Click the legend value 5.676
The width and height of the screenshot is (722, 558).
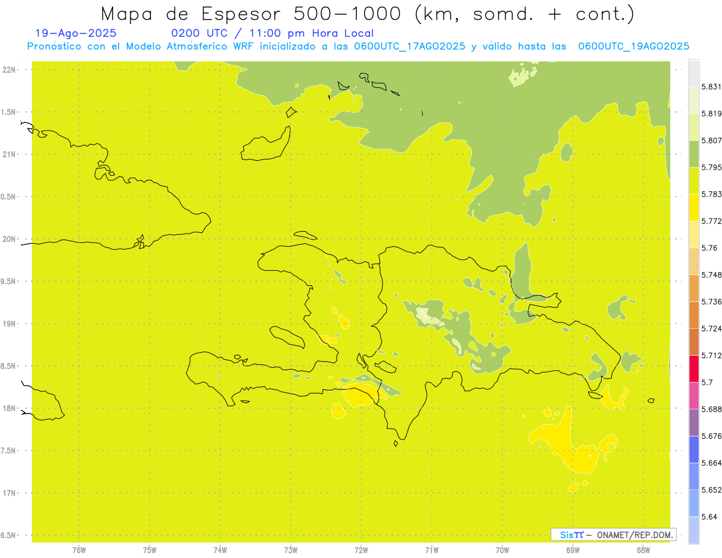tap(711, 436)
